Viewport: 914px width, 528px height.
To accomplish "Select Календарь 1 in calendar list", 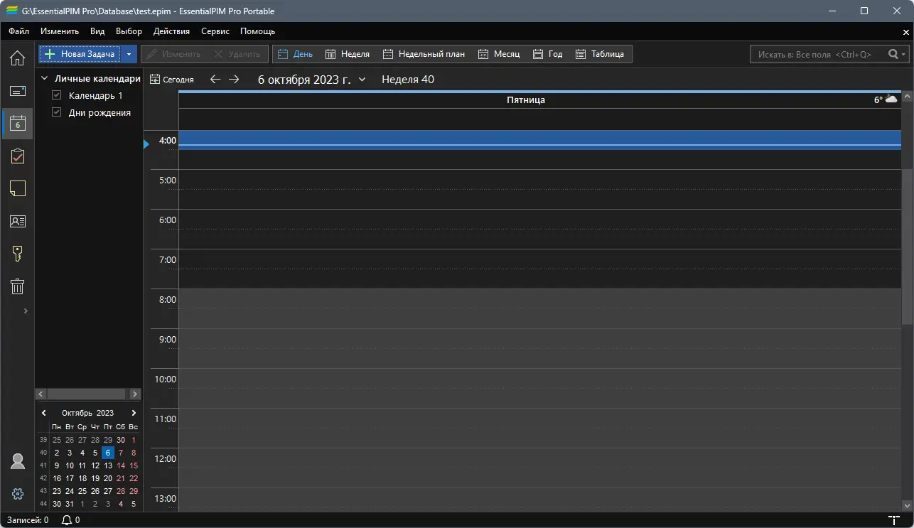I will tap(95, 95).
